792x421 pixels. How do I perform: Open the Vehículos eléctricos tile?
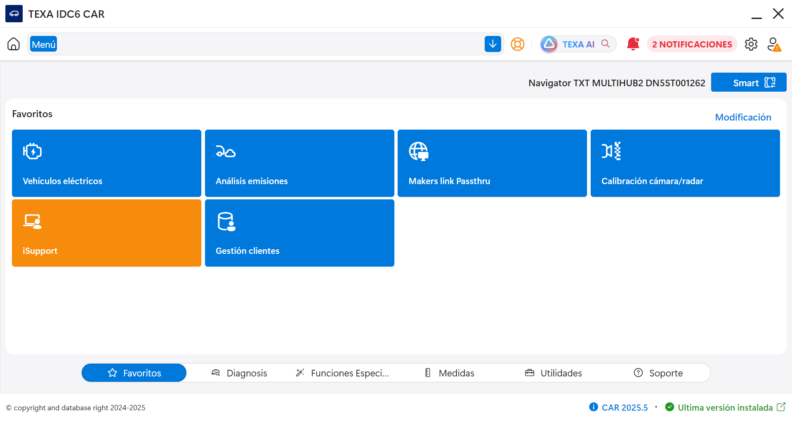click(106, 163)
